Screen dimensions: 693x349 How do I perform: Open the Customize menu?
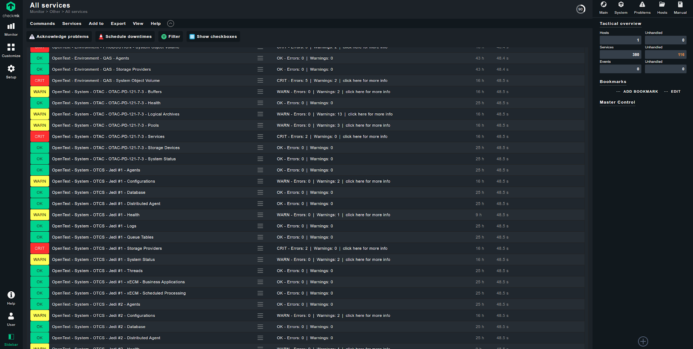click(x=11, y=50)
